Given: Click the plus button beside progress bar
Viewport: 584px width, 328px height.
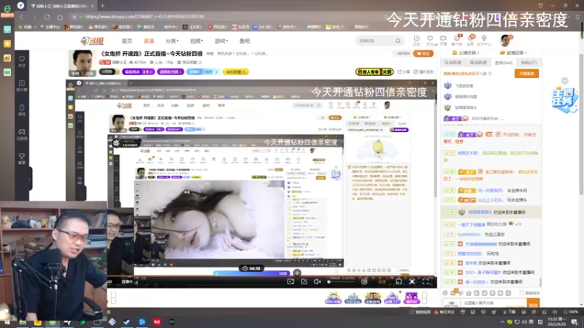Looking at the screenshot, I should point(297,273).
